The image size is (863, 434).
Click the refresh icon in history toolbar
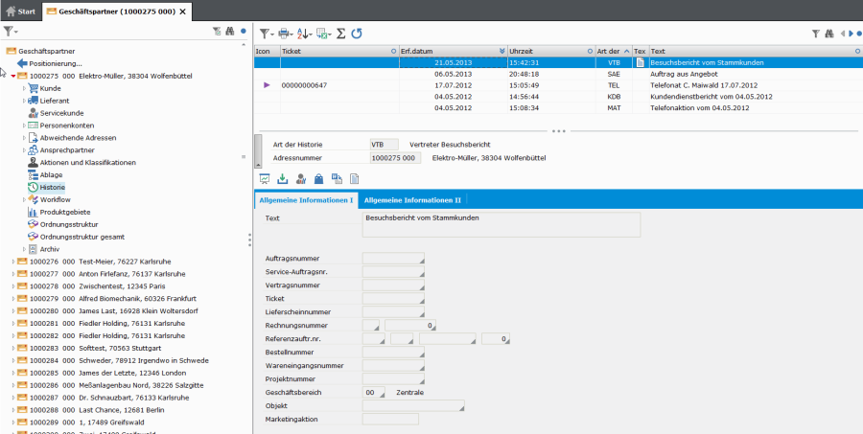[x=357, y=34]
